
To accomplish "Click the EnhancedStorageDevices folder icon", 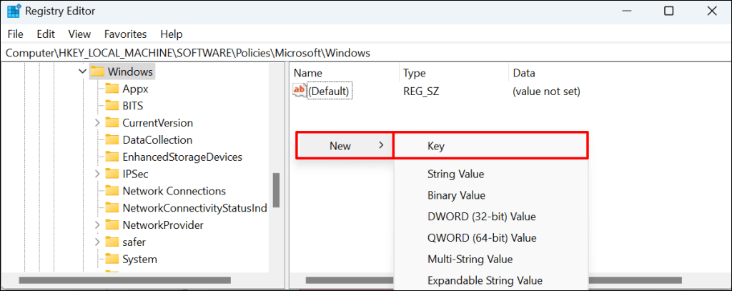I will (x=112, y=157).
